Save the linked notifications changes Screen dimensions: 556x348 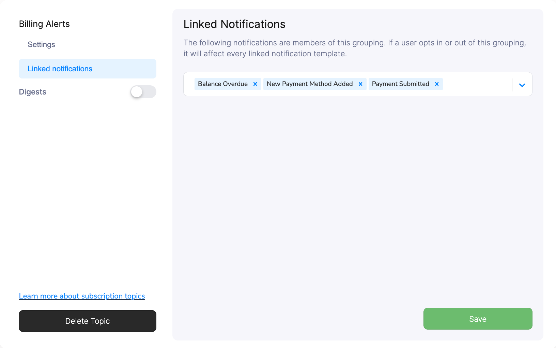[477, 319]
